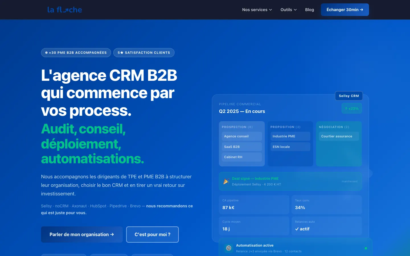This screenshot has width=410, height=256.
Task: Click the Prospection column header
Action: click(237, 127)
